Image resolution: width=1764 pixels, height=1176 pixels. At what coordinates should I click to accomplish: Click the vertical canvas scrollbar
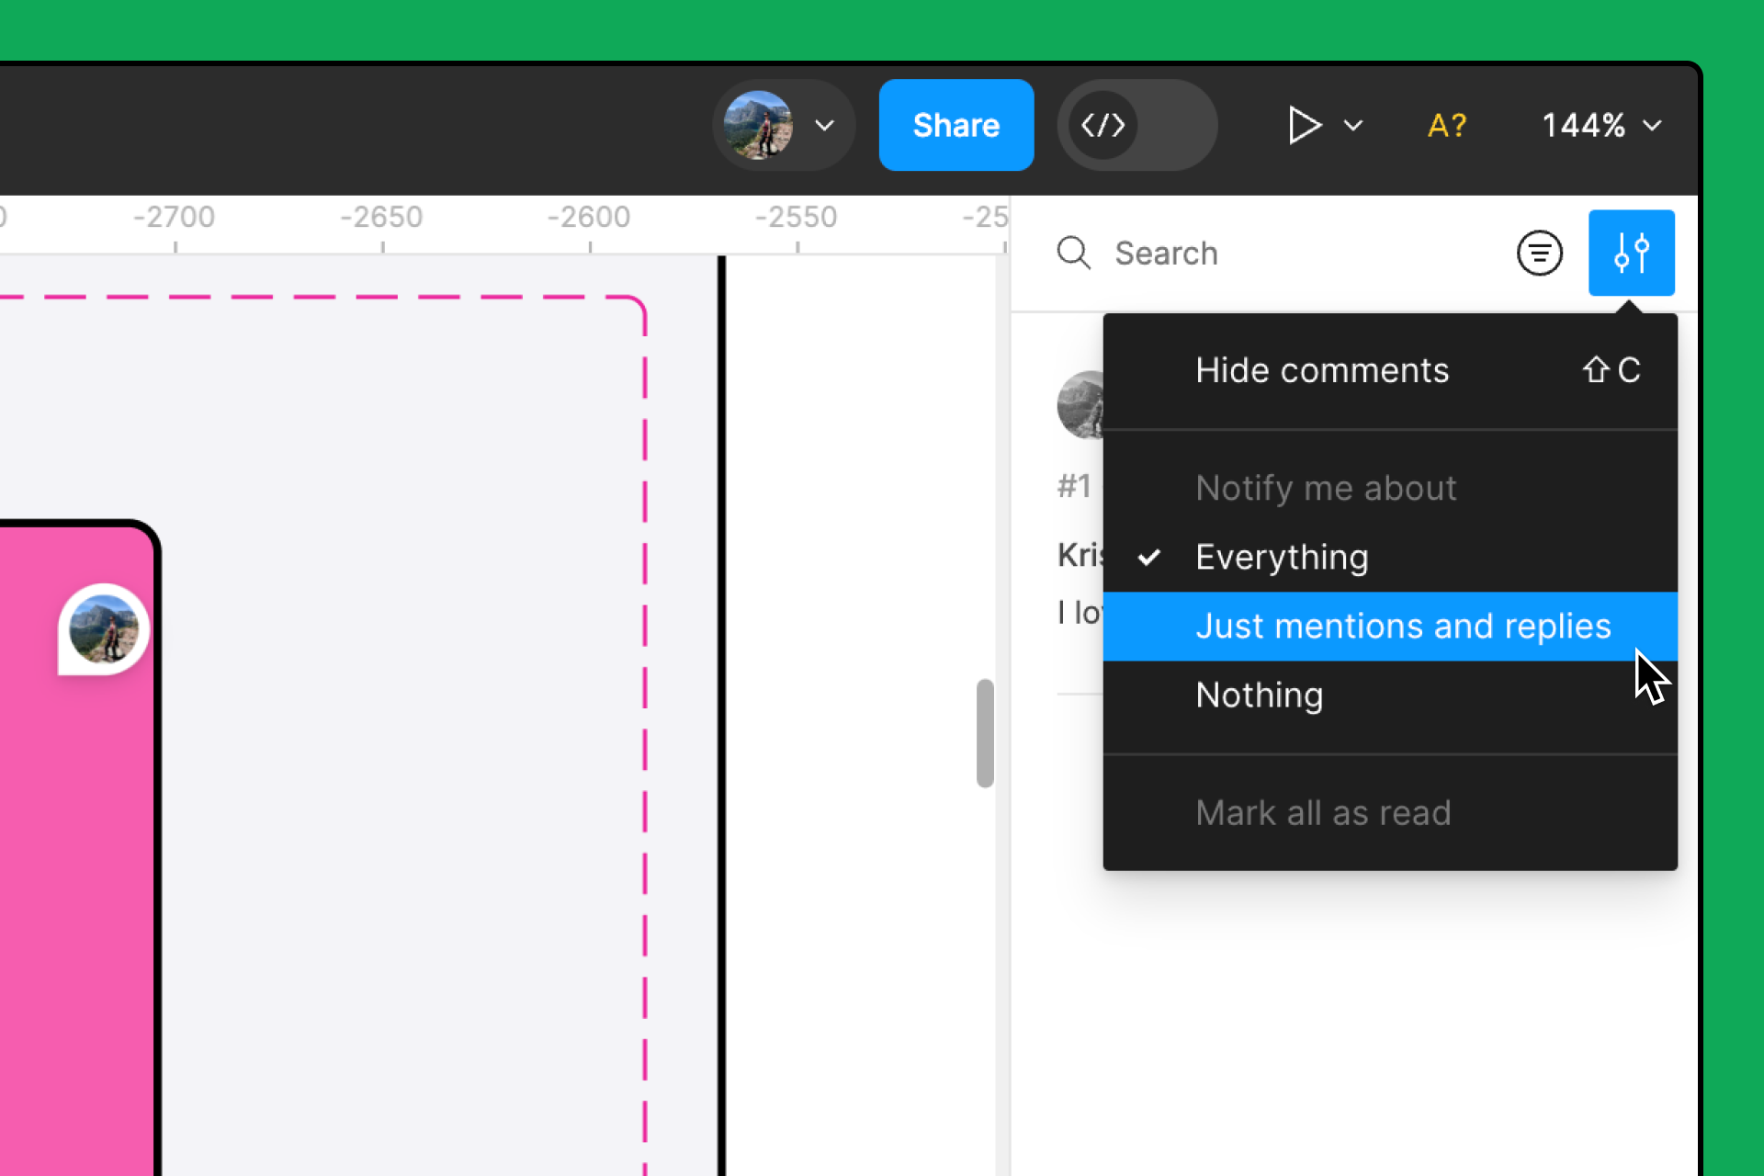pos(985,733)
